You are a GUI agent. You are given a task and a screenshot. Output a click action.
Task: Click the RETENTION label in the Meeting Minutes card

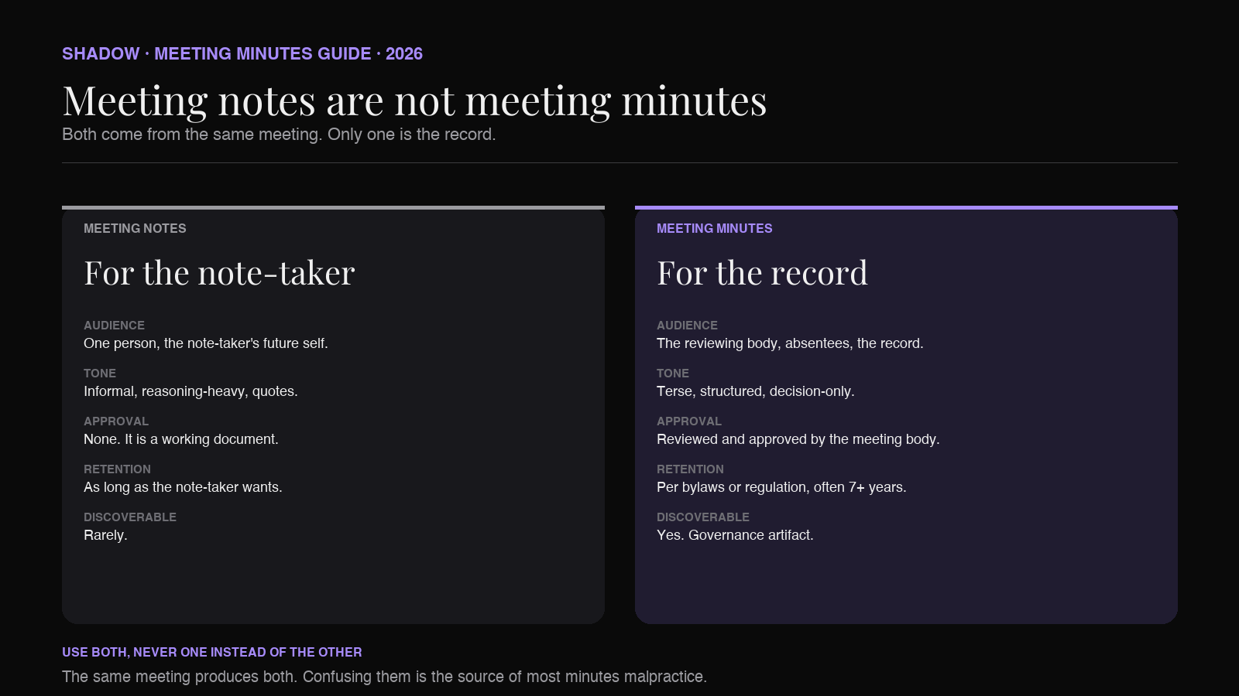(690, 469)
